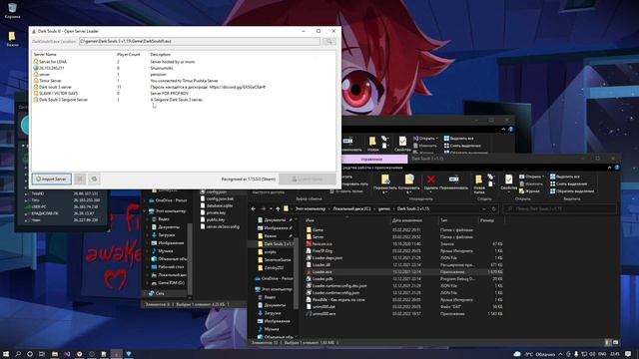Screen dimensions: 639x359
Task: Click the Up arrow in front Explorer navigation
Action: click(x=278, y=208)
